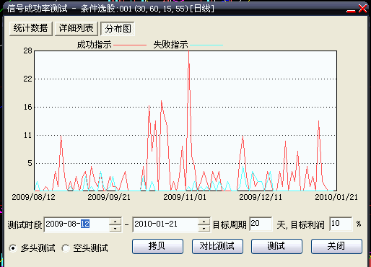Decrease start date with down arrow
Screen dimensions: 371x267
115,228
